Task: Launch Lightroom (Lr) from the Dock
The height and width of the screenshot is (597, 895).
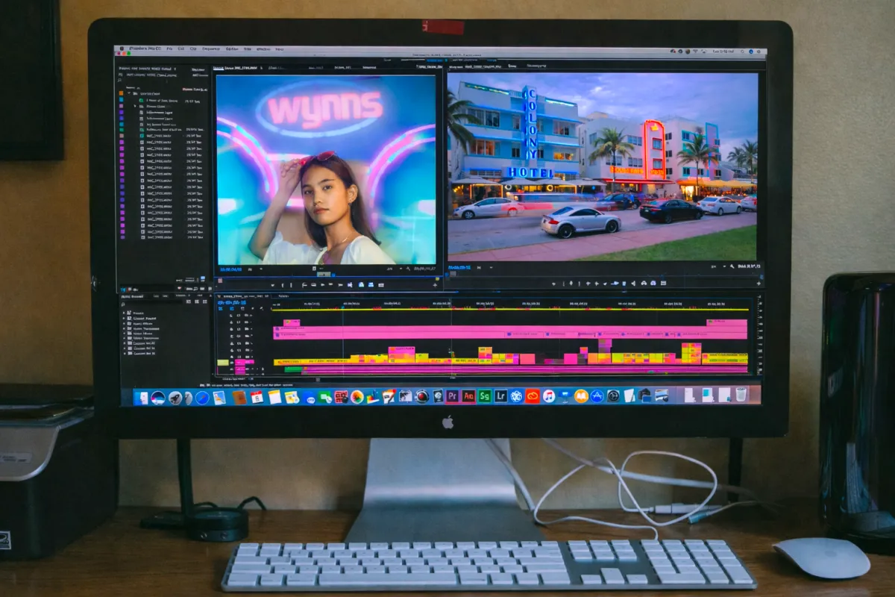Action: tap(500, 396)
